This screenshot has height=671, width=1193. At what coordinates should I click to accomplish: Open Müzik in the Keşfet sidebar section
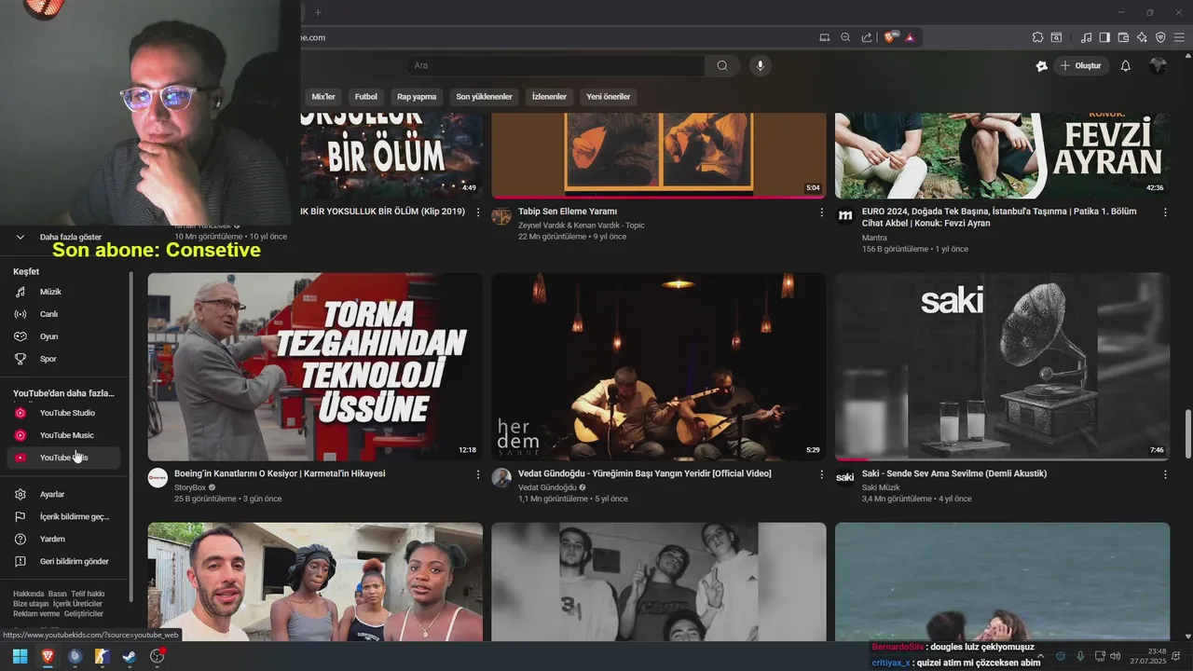coord(63,292)
